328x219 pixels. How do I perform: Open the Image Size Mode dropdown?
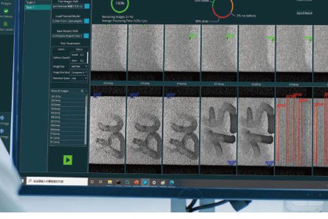pos(79,72)
